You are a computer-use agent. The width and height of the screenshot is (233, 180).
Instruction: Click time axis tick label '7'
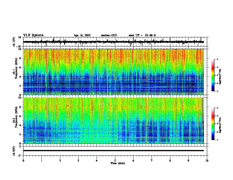152,161
